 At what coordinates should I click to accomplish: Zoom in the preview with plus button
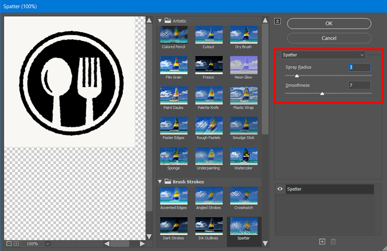click(x=16, y=243)
